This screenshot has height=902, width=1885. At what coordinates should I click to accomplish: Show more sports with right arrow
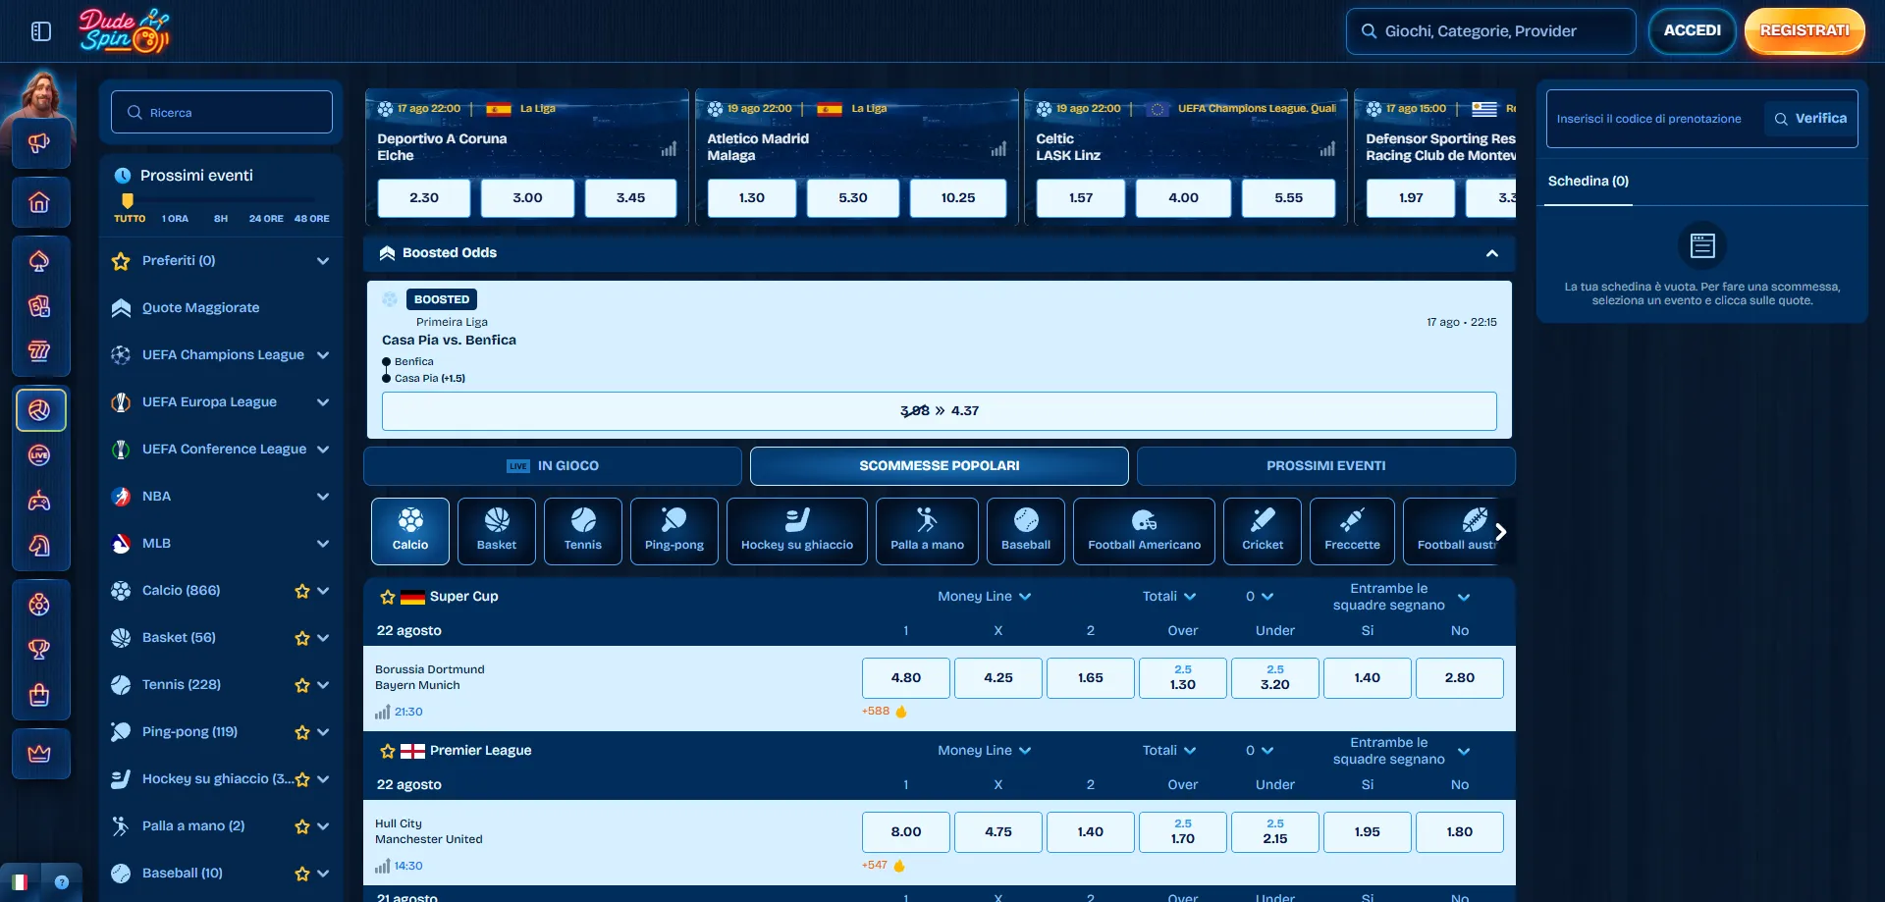(x=1500, y=532)
